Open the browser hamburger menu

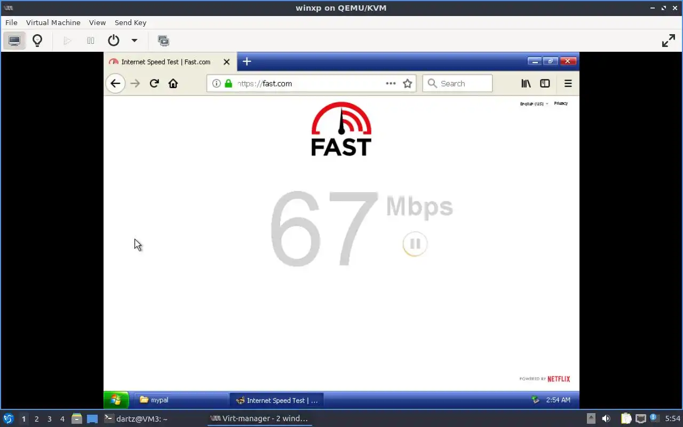coord(568,83)
